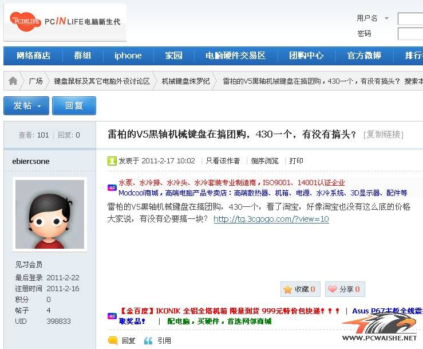
Task: Click 倒序浏览 reverse order link
Action: coord(264,161)
